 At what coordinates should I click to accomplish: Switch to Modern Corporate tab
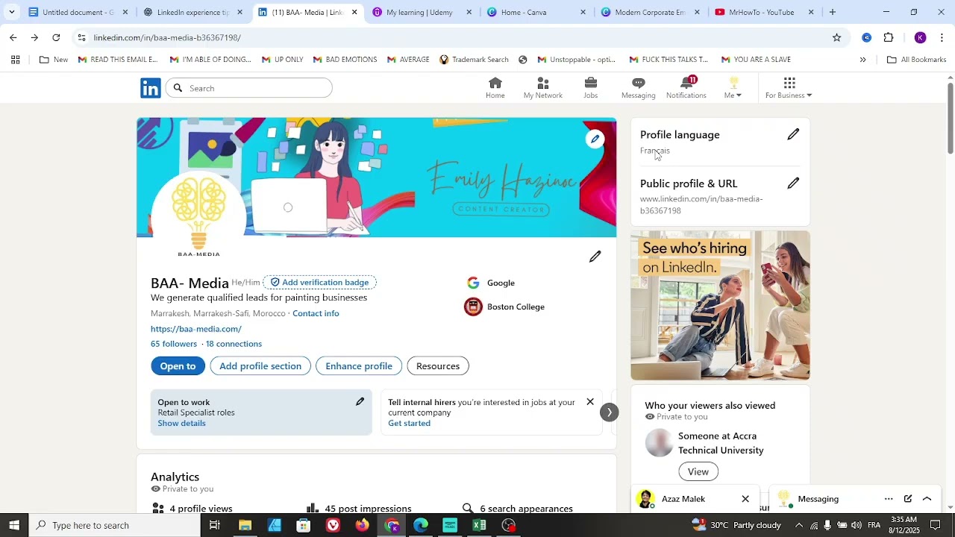[649, 12]
